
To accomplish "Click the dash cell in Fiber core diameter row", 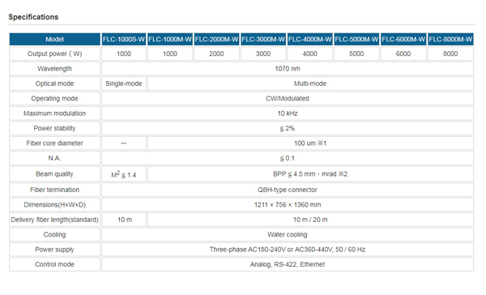I will [124, 143].
